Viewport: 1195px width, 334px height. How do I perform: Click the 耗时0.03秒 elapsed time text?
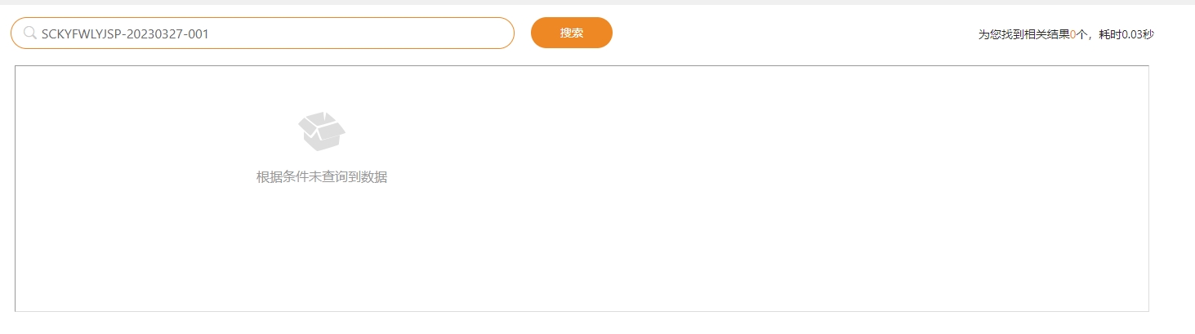point(1126,34)
